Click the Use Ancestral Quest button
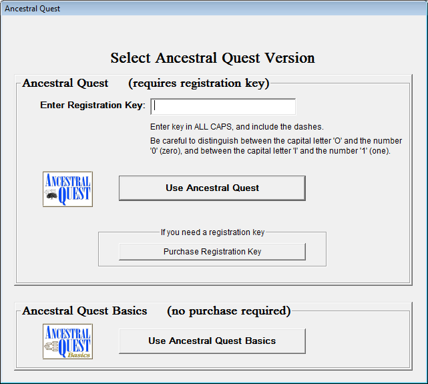Viewport: 428px width, 384px height. [x=212, y=188]
